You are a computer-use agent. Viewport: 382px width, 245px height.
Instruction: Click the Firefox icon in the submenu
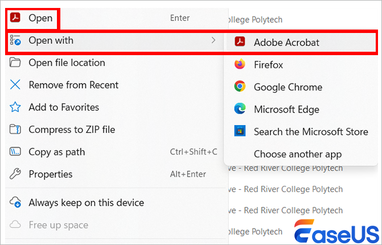click(x=240, y=65)
